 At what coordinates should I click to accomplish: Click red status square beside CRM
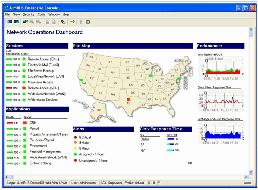(x=25, y=123)
